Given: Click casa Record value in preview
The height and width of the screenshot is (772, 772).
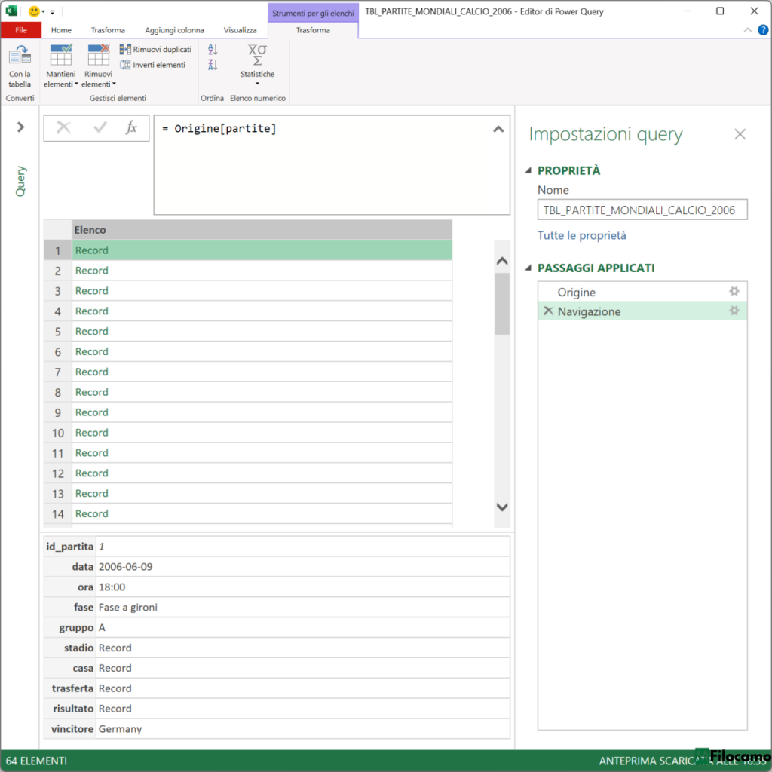Looking at the screenshot, I should (115, 668).
